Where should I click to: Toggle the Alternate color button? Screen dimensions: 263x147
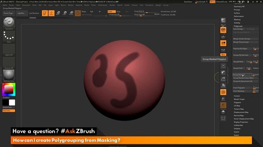[9, 111]
